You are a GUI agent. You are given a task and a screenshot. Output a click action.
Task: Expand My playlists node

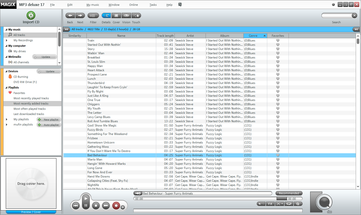pyautogui.click(x=7, y=119)
